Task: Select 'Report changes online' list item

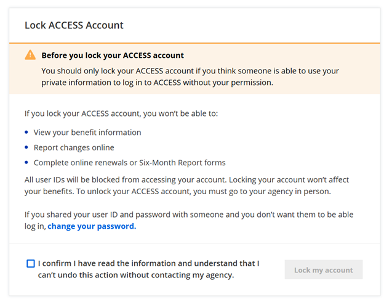Action: click(x=74, y=148)
